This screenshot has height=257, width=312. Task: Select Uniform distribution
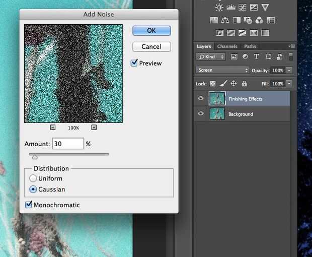pyautogui.click(x=33, y=178)
